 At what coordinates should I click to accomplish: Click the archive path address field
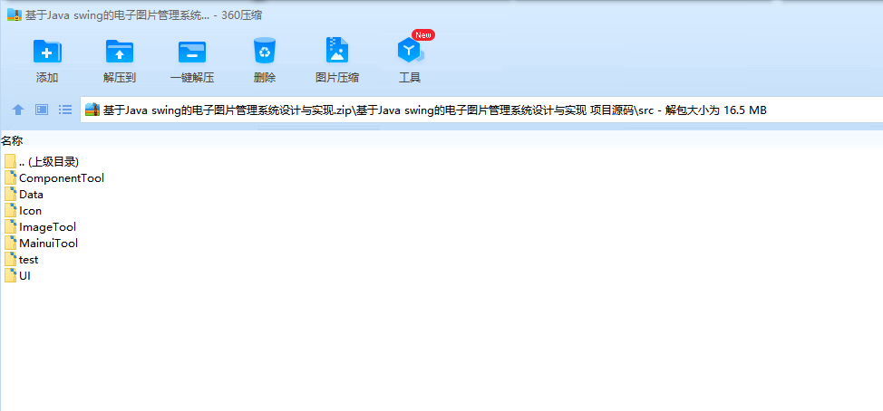pos(481,110)
